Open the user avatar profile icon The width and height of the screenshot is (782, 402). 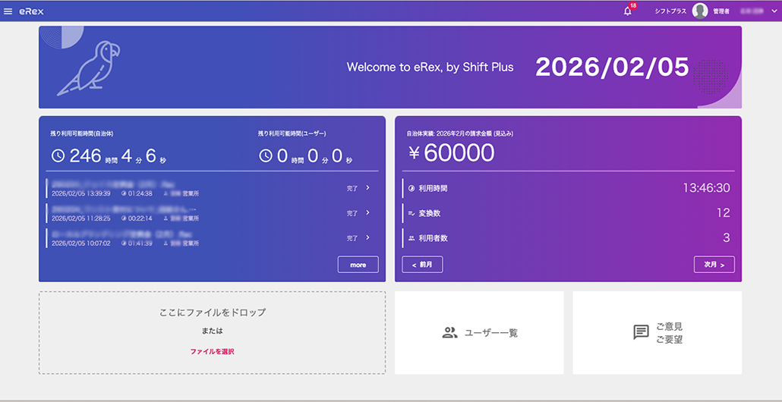(x=700, y=11)
